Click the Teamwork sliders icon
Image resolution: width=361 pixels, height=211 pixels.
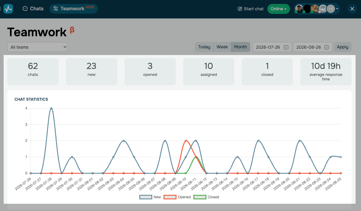click(56, 9)
